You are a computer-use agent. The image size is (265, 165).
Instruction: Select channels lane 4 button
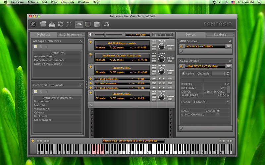[170, 35]
